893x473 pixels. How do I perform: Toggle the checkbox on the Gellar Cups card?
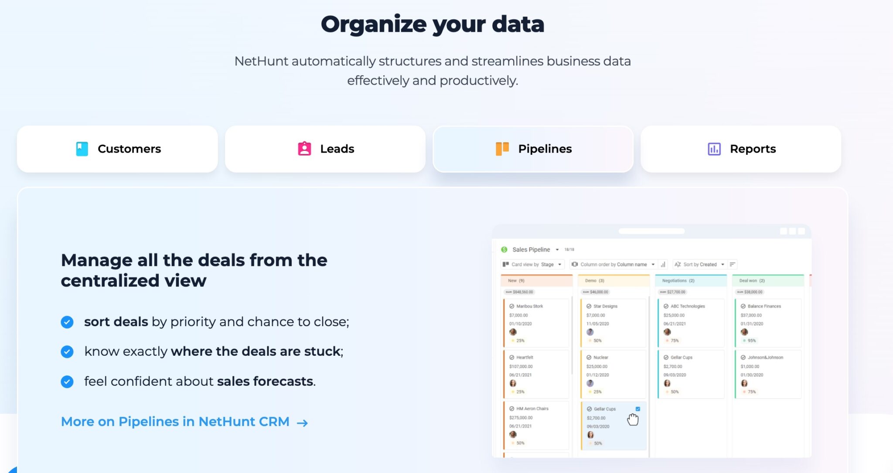[x=637, y=409]
